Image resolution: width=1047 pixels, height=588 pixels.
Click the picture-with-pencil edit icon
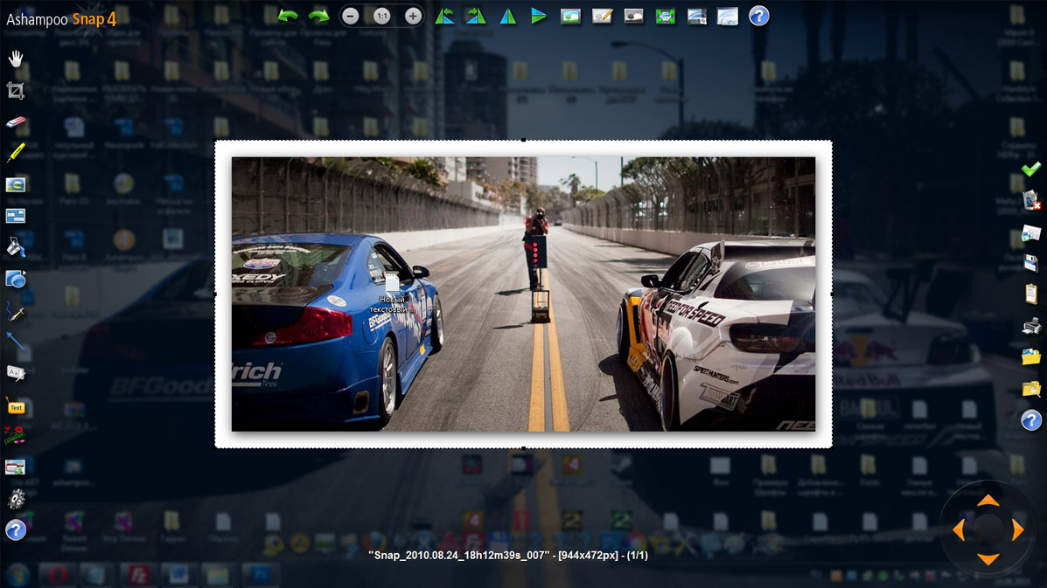click(603, 16)
